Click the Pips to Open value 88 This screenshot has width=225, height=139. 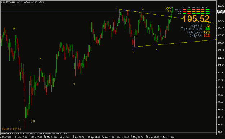[207, 29]
